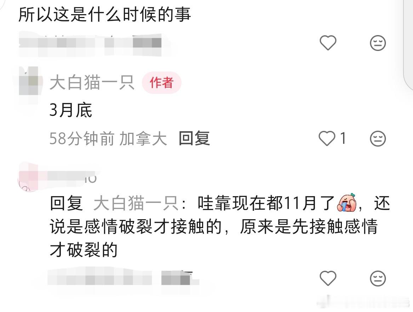Screen dimensions: 413x312
Task: Select the 3月底 comment text
Action: pyautogui.click(x=70, y=110)
